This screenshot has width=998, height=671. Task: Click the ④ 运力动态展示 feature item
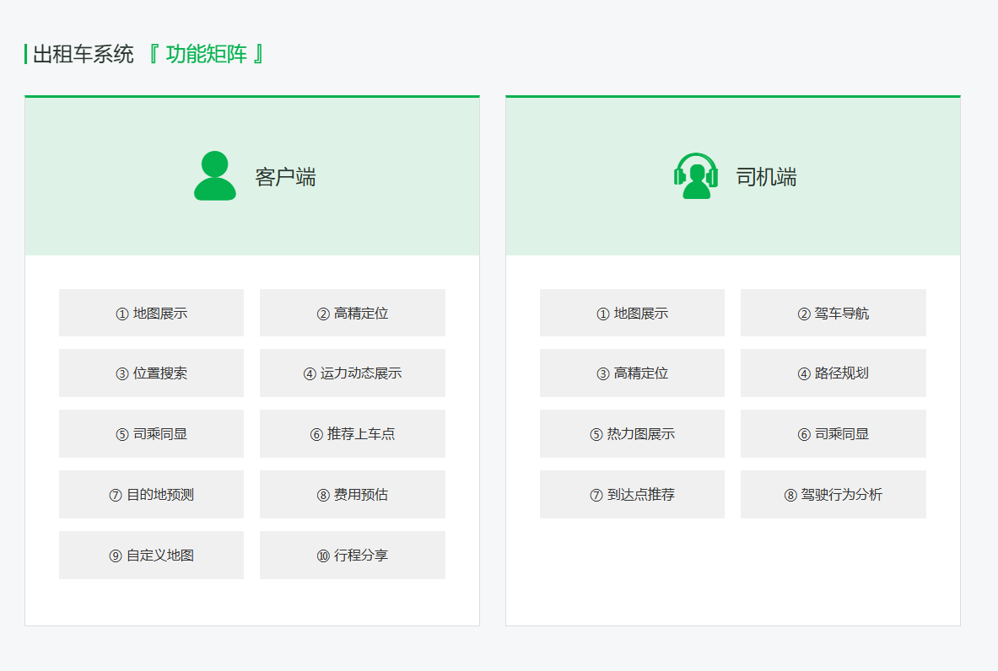click(352, 373)
